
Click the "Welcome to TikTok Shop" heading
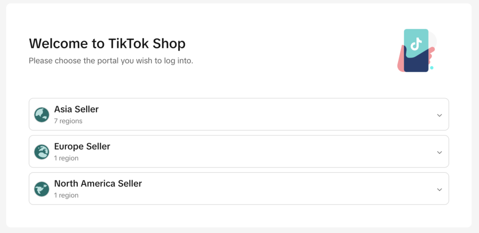tap(107, 43)
